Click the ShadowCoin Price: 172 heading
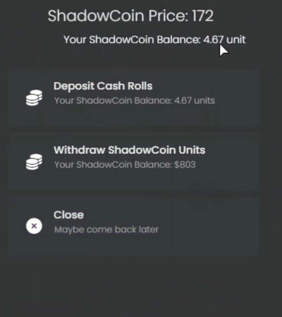 130,16
